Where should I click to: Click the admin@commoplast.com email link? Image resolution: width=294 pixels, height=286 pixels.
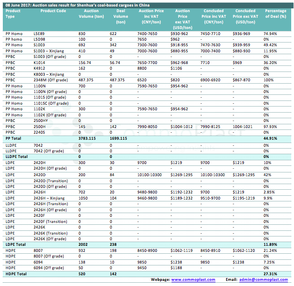tap(263, 279)
